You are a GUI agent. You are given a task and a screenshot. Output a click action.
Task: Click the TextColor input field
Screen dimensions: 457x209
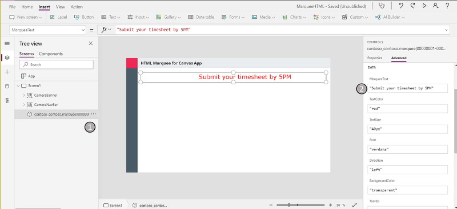tap(407, 109)
